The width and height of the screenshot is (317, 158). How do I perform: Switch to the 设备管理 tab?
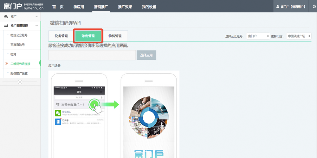[61, 36]
